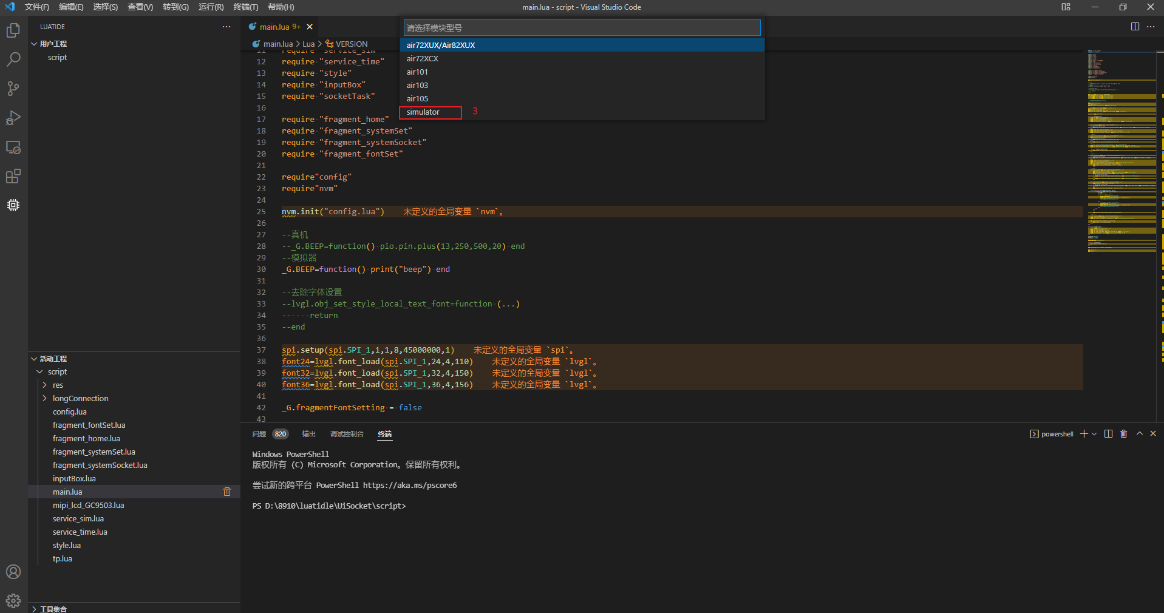1164x613 pixels.
Task: Open fragment_systemSocket.lua file
Action: (x=134, y=465)
